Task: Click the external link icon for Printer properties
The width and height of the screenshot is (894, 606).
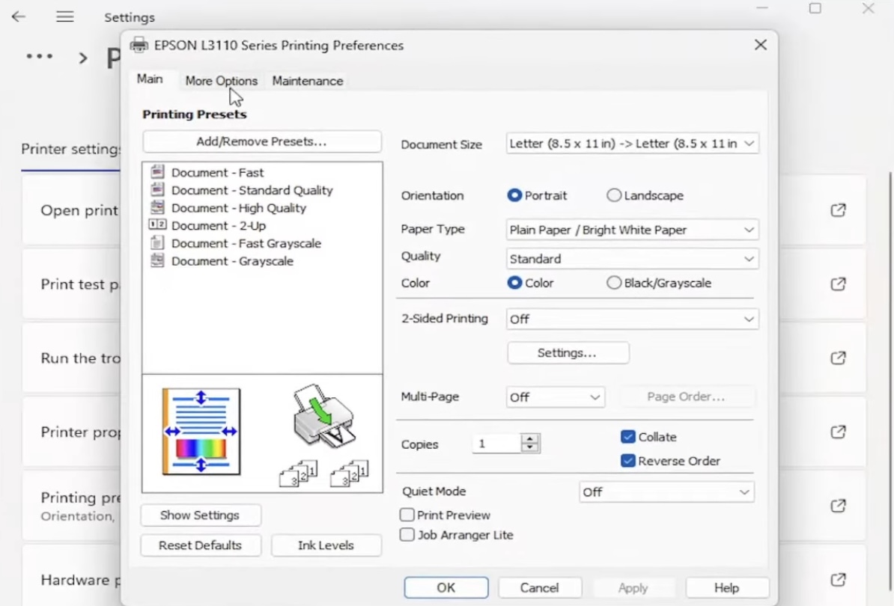Action: click(x=838, y=432)
